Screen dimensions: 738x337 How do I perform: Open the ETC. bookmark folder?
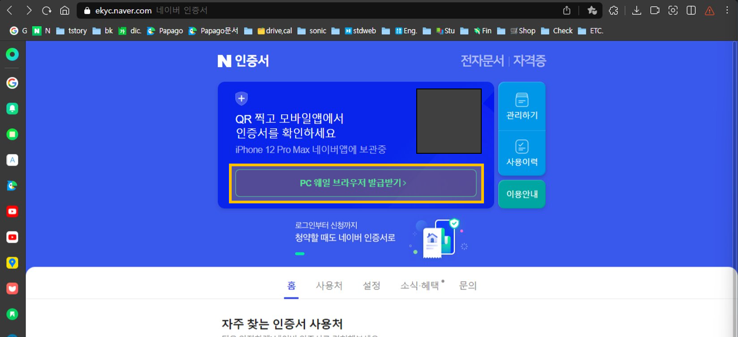point(591,31)
